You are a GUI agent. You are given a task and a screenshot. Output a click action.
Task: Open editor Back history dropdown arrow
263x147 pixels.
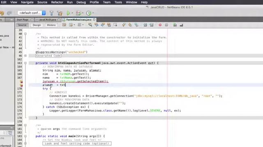[x=74, y=25]
